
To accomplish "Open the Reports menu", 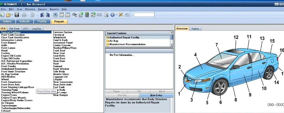I will pyautogui.click(x=54, y=9).
